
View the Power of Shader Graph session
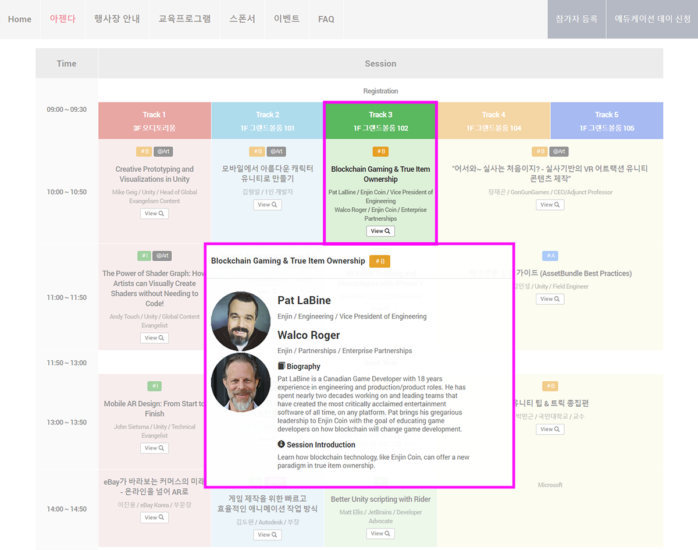(x=154, y=338)
